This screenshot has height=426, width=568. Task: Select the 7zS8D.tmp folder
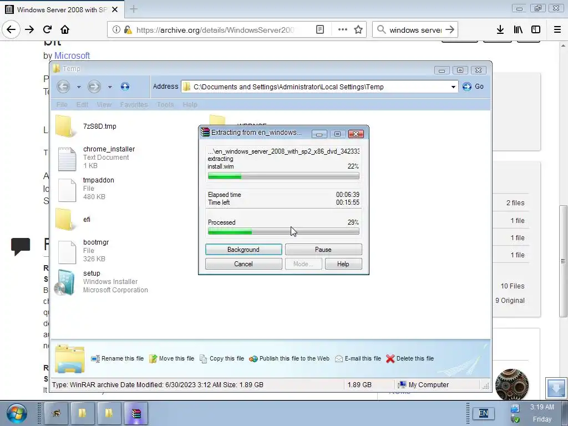[x=86, y=126]
